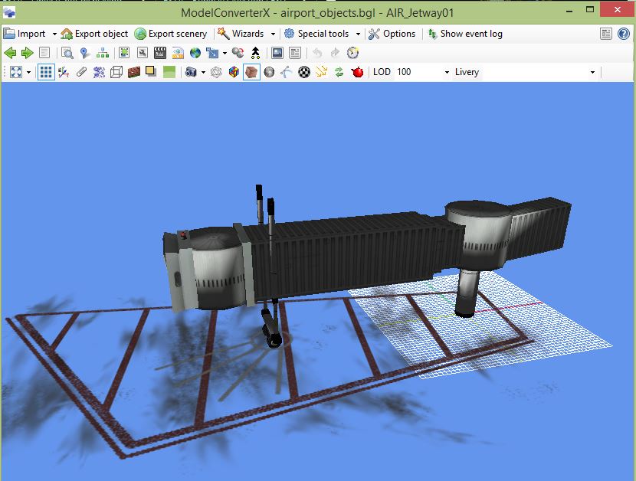
Task: Click the camera screenshot icon
Action: tap(190, 72)
